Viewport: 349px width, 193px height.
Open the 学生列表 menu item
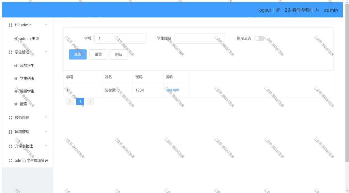point(28,78)
